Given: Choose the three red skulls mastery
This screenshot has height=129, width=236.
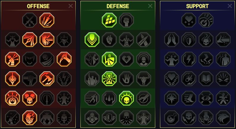Looking at the screenshot, I should (30, 98).
